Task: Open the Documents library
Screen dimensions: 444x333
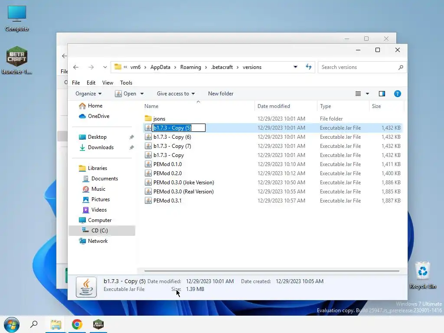Action: pos(104,179)
